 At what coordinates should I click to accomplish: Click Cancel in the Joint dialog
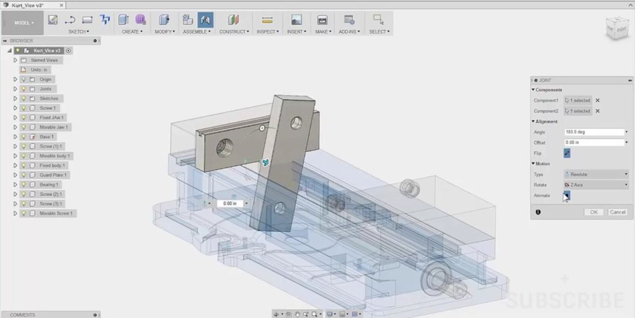coord(618,212)
